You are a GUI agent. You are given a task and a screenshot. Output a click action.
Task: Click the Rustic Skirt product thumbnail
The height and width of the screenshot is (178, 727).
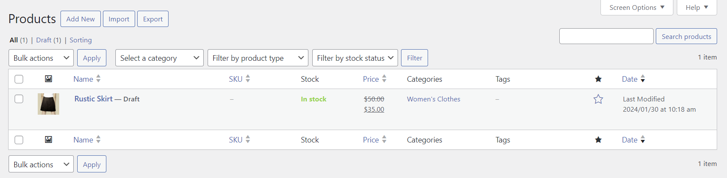pyautogui.click(x=48, y=104)
